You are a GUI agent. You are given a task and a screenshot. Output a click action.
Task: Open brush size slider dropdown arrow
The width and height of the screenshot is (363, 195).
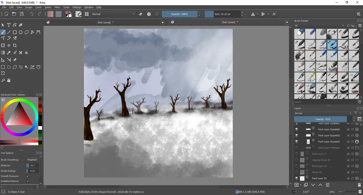pos(246,14)
